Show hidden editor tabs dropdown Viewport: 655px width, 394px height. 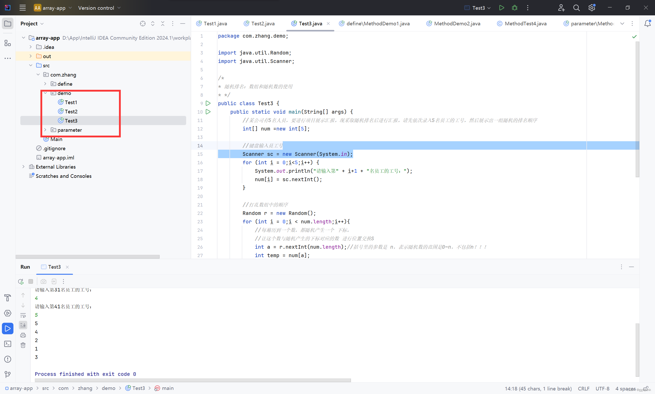pos(622,24)
